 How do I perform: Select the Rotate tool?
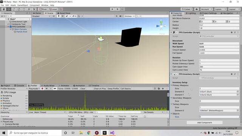(14, 9)
